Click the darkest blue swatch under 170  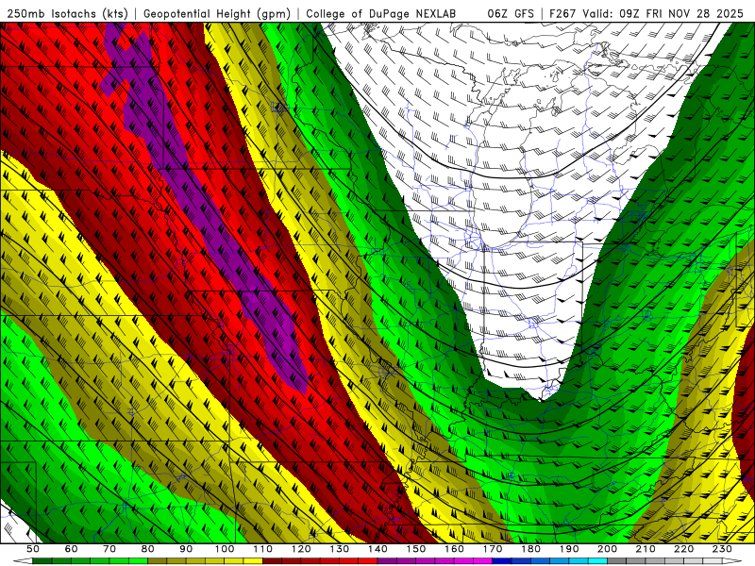click(502, 560)
